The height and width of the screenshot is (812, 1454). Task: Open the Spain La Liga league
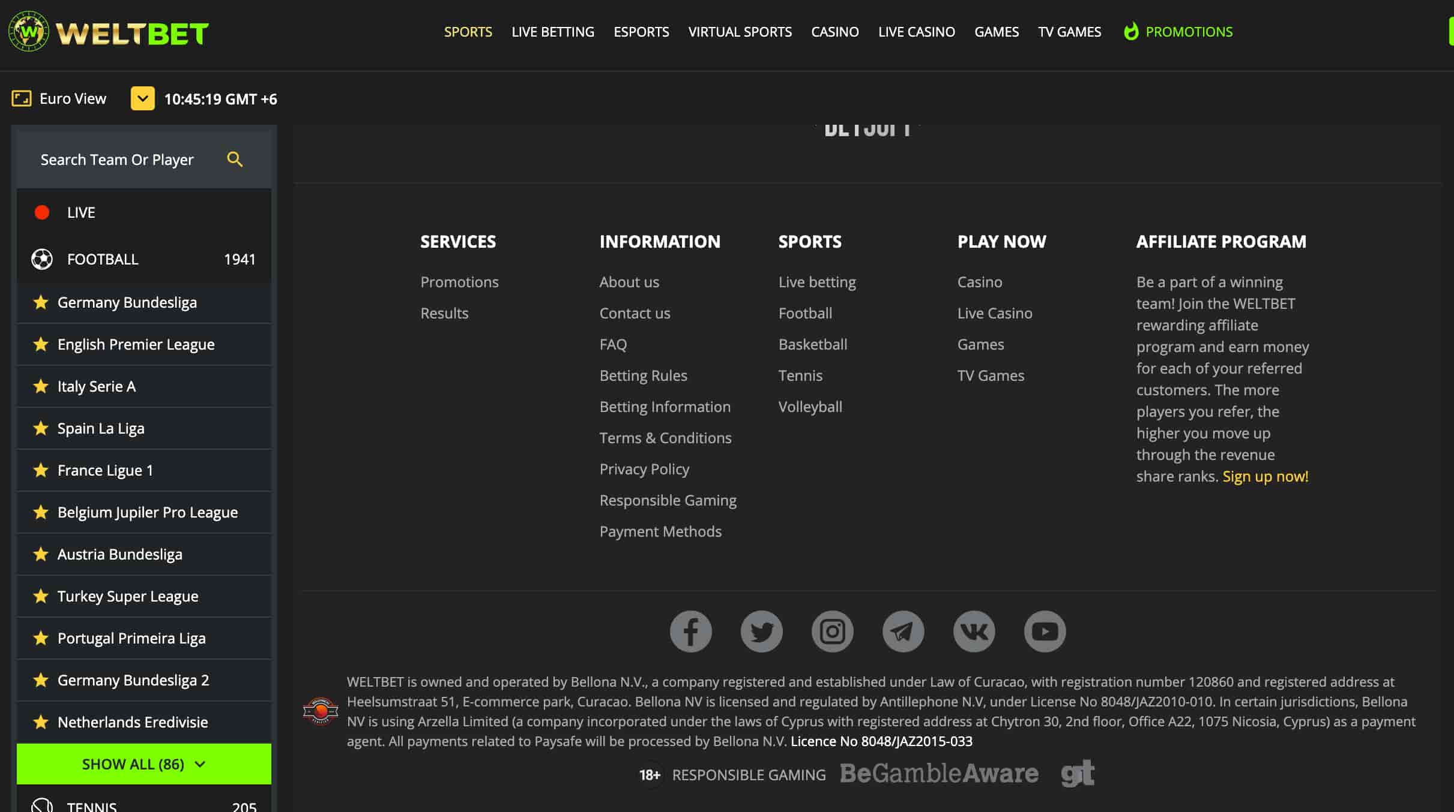pos(144,428)
